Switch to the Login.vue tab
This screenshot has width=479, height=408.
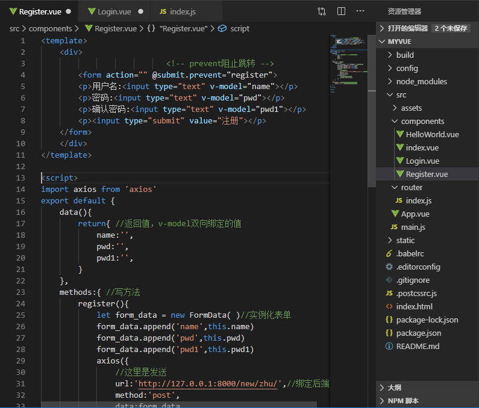pos(116,11)
